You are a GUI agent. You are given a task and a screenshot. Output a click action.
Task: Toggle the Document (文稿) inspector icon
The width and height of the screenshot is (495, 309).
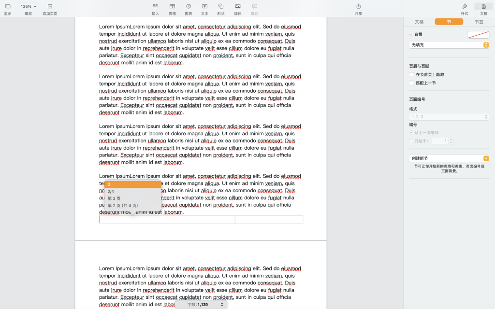pyautogui.click(x=483, y=6)
